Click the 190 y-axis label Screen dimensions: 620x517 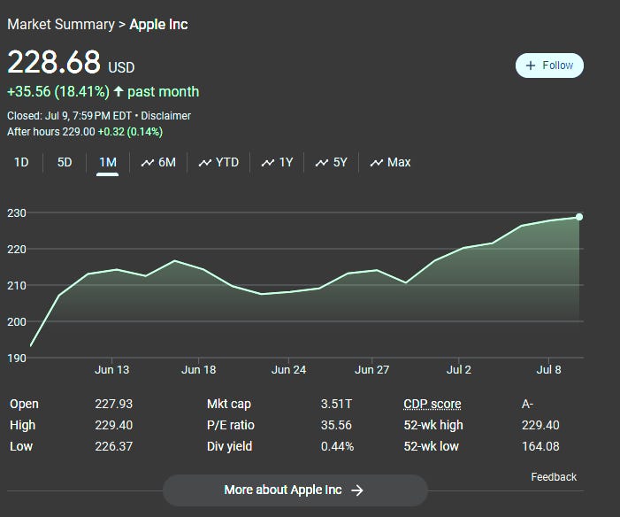[17, 359]
